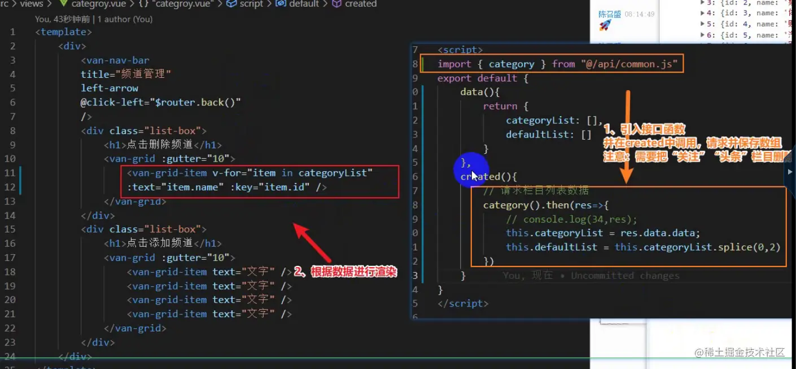Expand console entry 3: {id: 2

coord(703,2)
